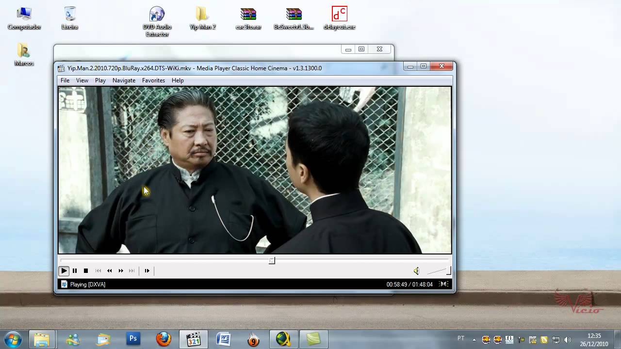Open the Play menu

[100, 80]
